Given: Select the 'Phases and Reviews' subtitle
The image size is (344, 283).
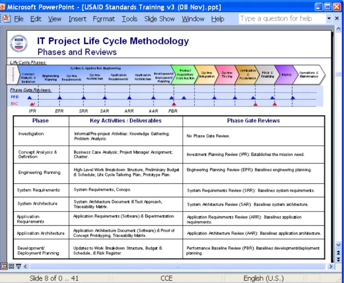Looking at the screenshot, I should [x=77, y=52].
